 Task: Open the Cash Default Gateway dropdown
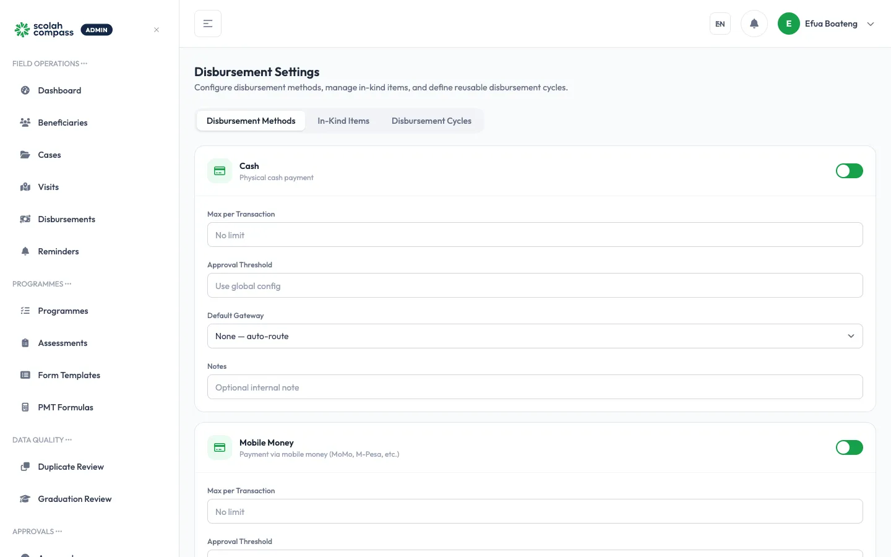[535, 336]
